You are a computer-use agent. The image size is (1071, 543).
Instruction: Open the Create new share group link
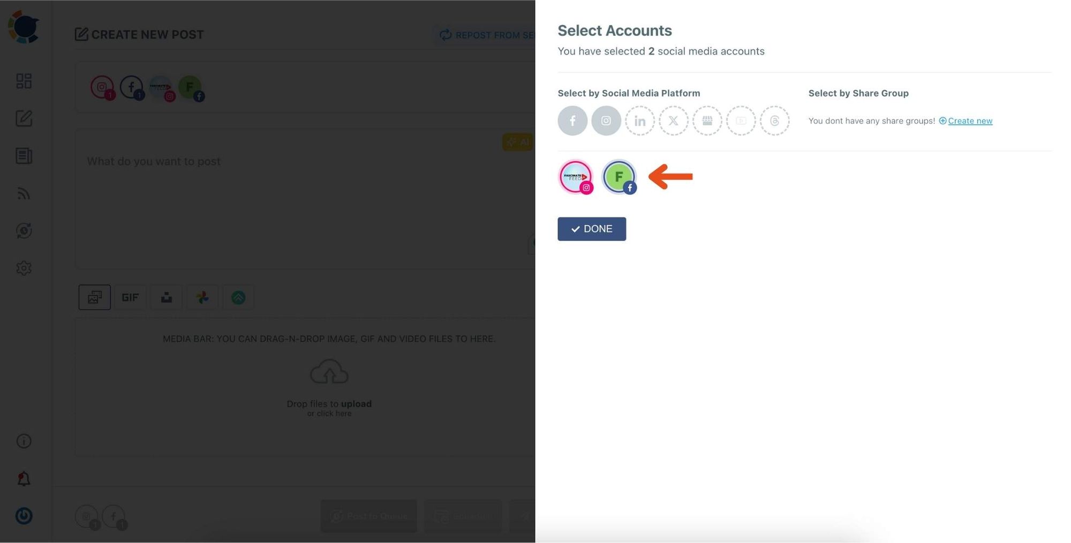click(x=970, y=120)
